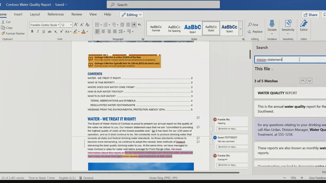Increase paragraph indent
The width and height of the screenshot is (326, 183).
click(128, 25)
